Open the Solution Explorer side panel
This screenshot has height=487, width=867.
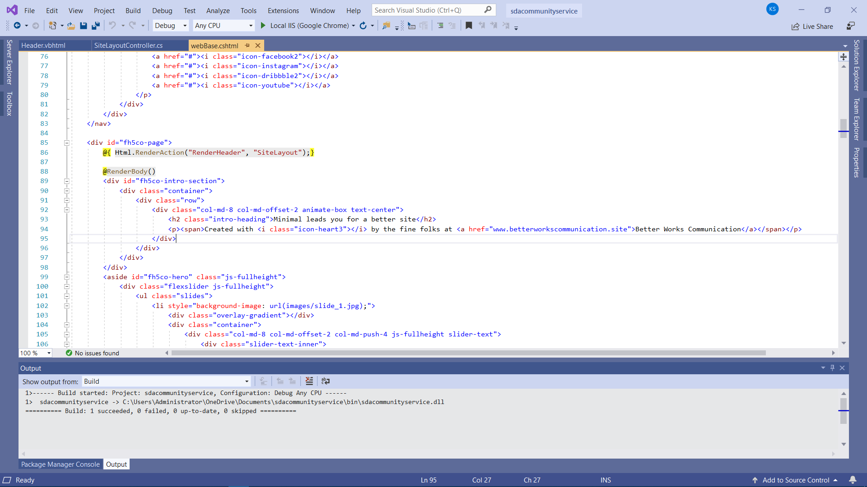pyautogui.click(x=856, y=65)
